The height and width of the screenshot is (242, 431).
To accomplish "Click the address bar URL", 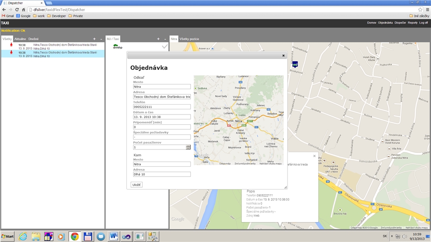I will [59, 9].
